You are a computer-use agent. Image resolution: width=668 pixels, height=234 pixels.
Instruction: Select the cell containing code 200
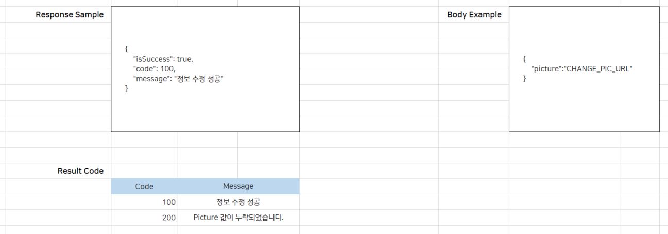pyautogui.click(x=144, y=218)
